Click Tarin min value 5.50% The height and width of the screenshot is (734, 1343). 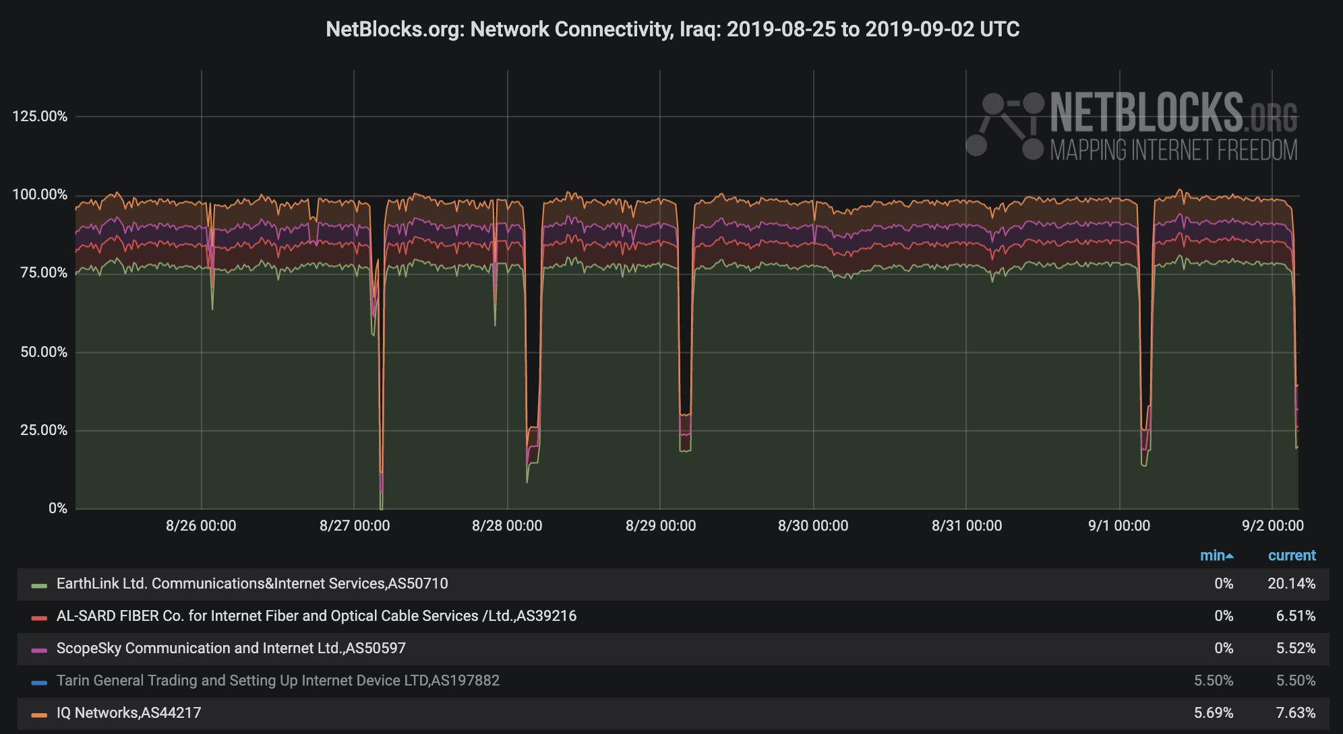(1214, 681)
